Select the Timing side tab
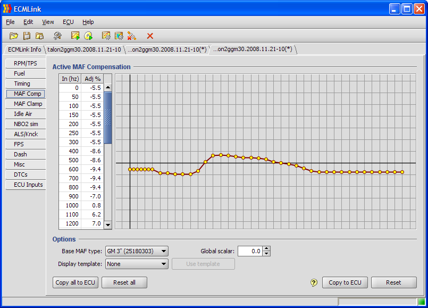This screenshot has height=308, width=428. click(22, 84)
